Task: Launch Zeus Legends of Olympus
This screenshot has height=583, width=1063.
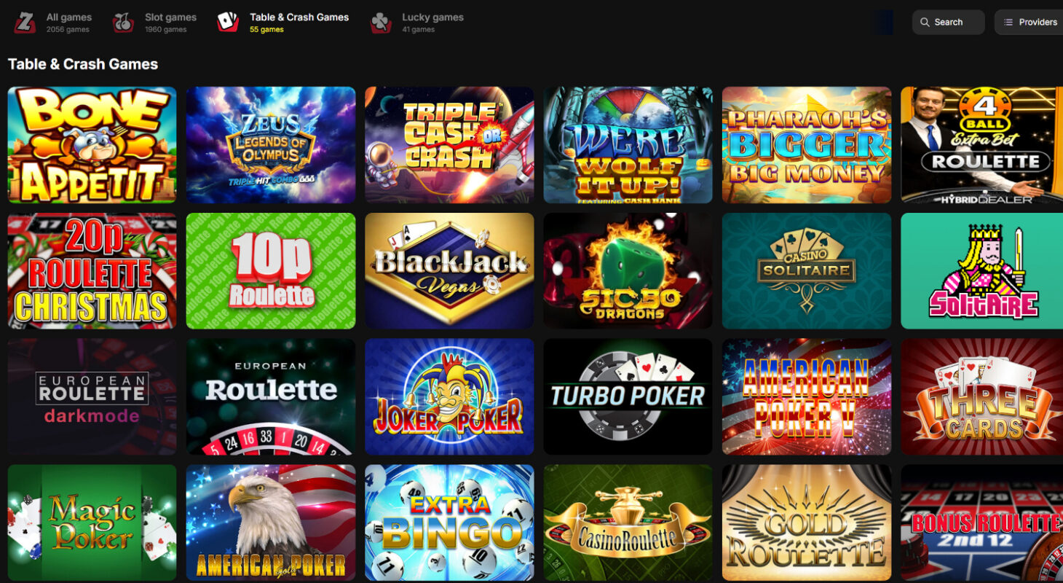Action: pos(271,145)
